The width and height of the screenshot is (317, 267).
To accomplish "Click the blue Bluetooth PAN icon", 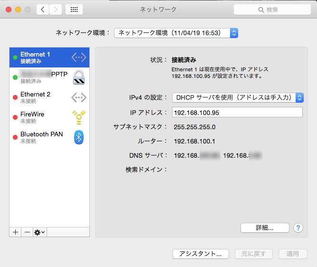I will tap(79, 137).
